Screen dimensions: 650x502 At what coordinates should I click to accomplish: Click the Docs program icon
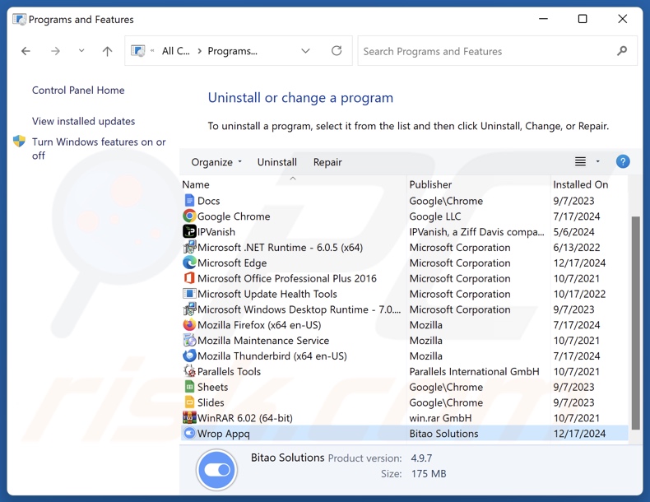pos(189,201)
